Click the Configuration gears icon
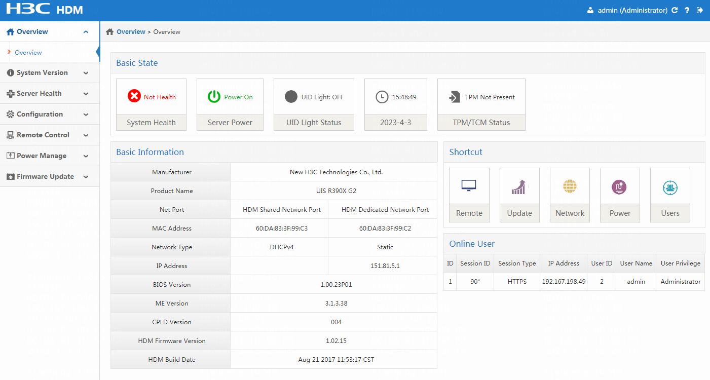Viewport: 710px width, 380px height. pyautogui.click(x=10, y=115)
